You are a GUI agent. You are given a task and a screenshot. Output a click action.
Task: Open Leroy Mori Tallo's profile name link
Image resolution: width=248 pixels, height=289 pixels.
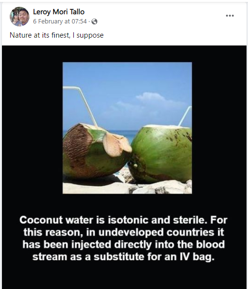59,12
